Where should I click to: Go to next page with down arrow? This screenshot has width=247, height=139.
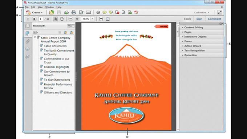tap(34, 19)
